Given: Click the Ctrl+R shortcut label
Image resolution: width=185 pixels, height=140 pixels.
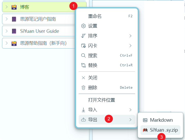Looking at the screenshot, I should coord(126,65).
